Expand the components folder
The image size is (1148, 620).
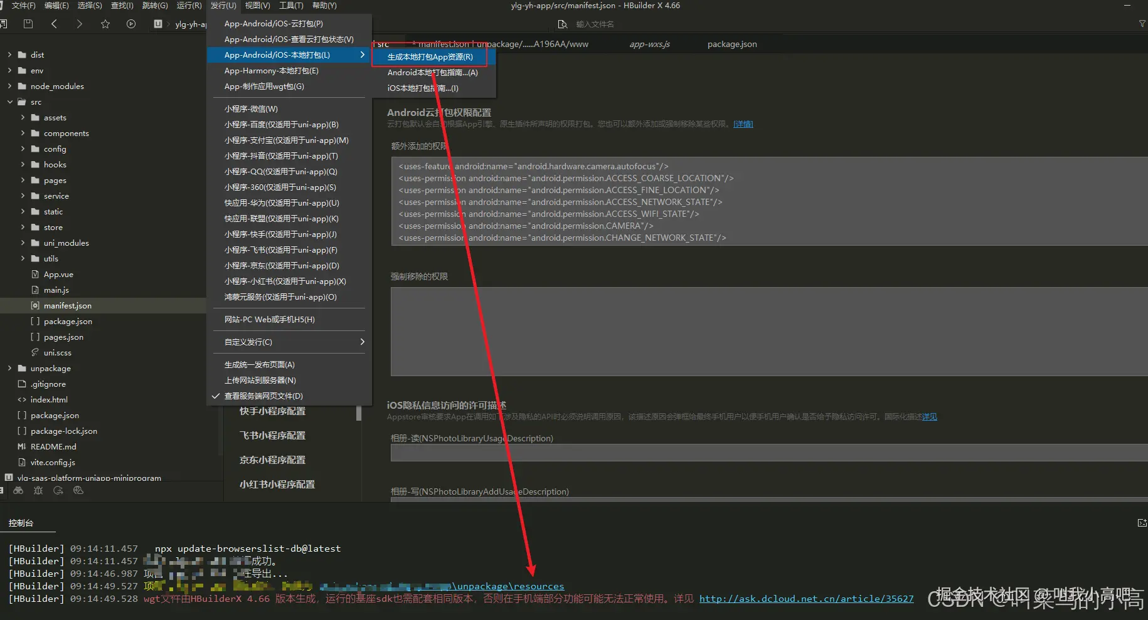coord(23,133)
